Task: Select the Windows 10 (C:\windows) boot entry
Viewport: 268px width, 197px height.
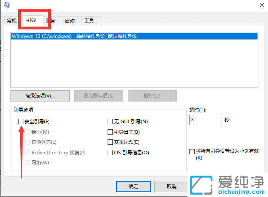Action: [x=134, y=36]
